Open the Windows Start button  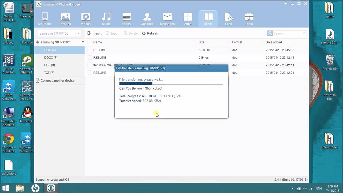pyautogui.click(x=6, y=188)
